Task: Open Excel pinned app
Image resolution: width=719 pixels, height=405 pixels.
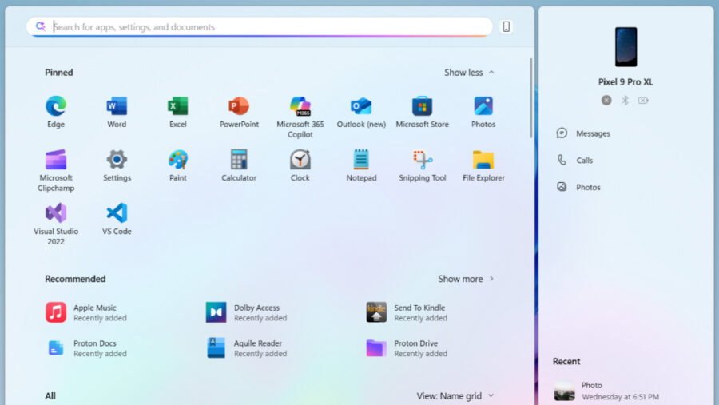Action: point(178,112)
